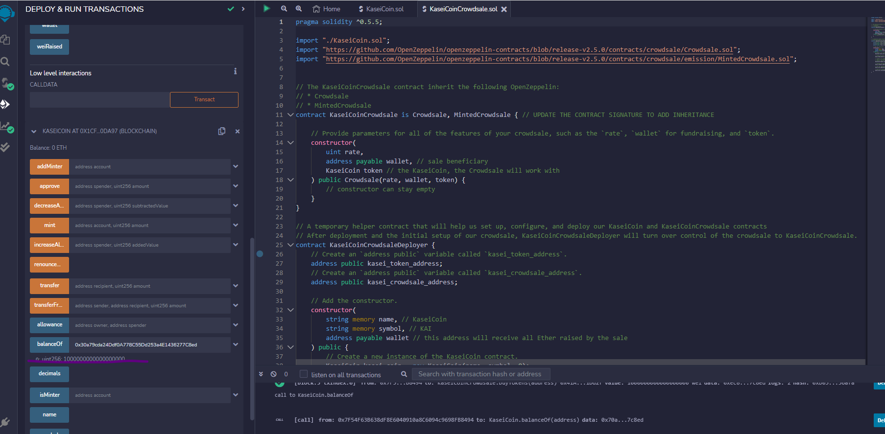
Task: Call the name function button
Action: (49, 415)
